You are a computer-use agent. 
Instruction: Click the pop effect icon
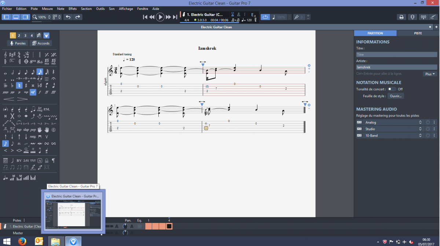[33, 130]
